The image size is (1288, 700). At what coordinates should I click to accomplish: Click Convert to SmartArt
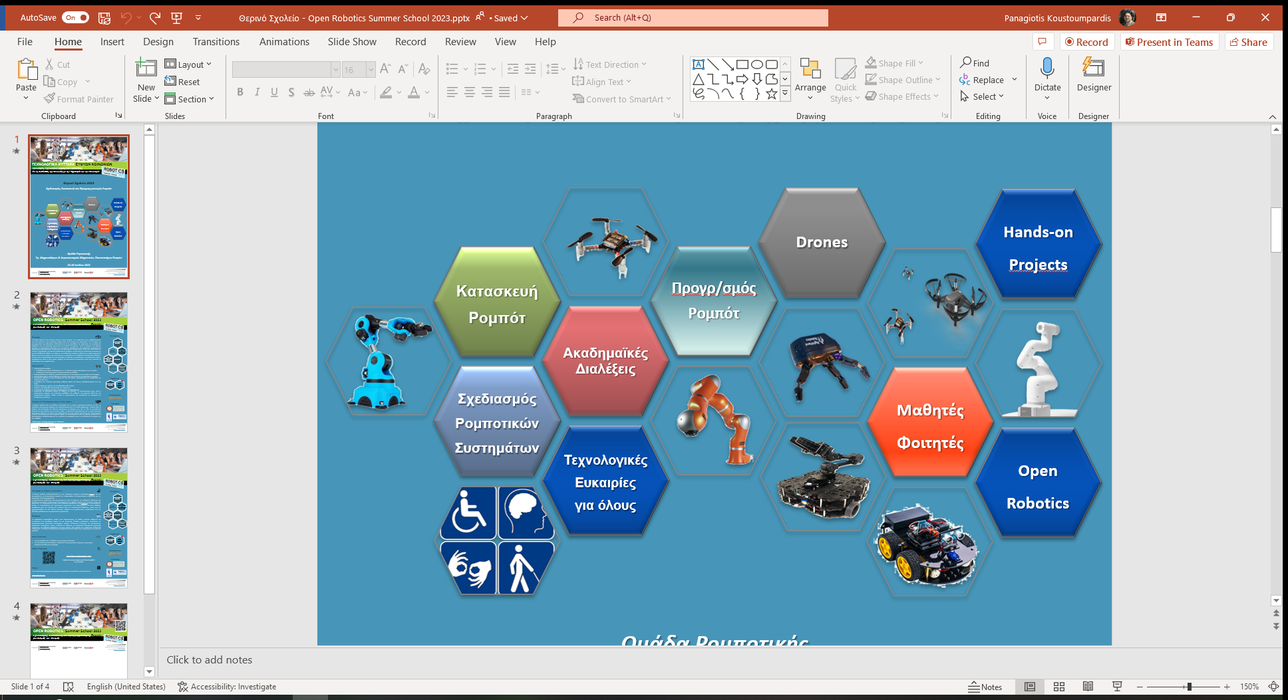point(621,99)
